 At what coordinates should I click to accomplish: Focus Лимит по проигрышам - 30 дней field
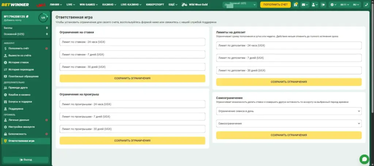(x=132, y=129)
